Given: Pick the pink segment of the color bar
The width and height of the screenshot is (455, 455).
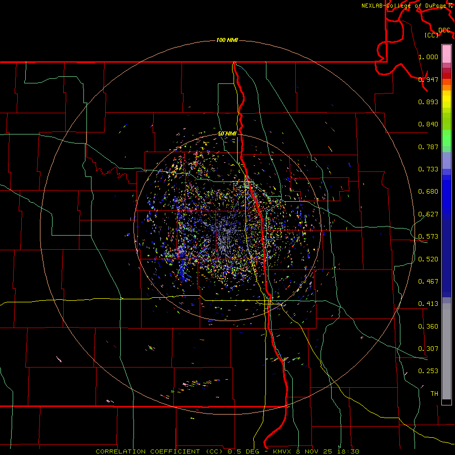Looking at the screenshot, I should (446, 54).
